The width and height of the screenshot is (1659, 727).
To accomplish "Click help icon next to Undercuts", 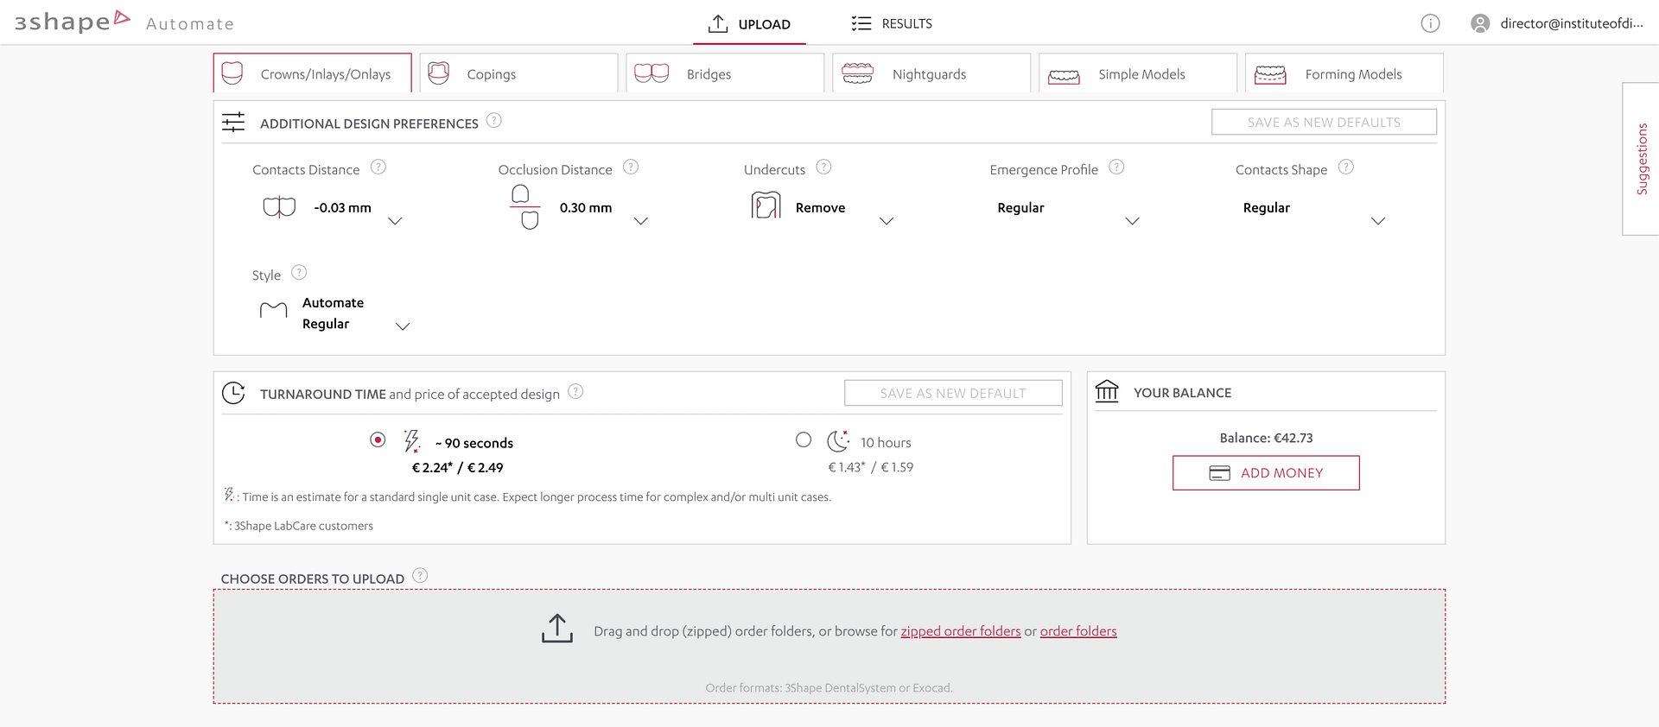I will pos(823,168).
